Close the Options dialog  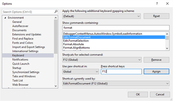pyautogui.click(x=167, y=4)
